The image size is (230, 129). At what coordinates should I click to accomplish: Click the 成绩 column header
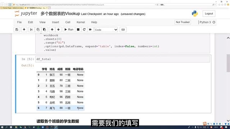coord(60,69)
